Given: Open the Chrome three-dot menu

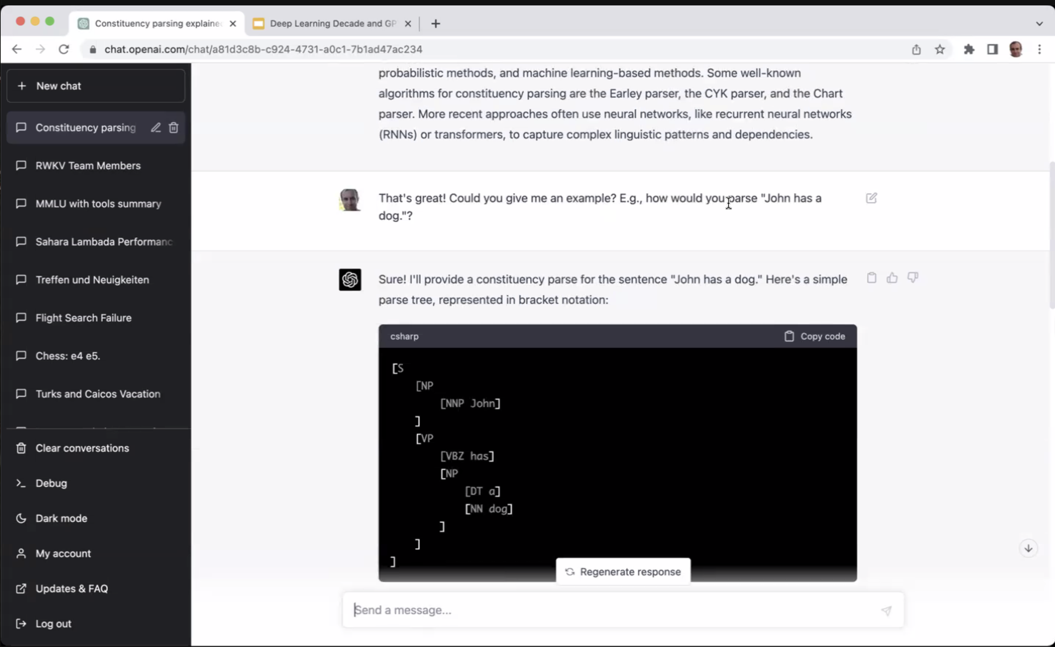Looking at the screenshot, I should [1040, 50].
